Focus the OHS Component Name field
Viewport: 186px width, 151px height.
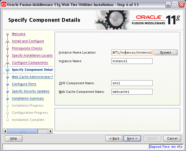132,83
